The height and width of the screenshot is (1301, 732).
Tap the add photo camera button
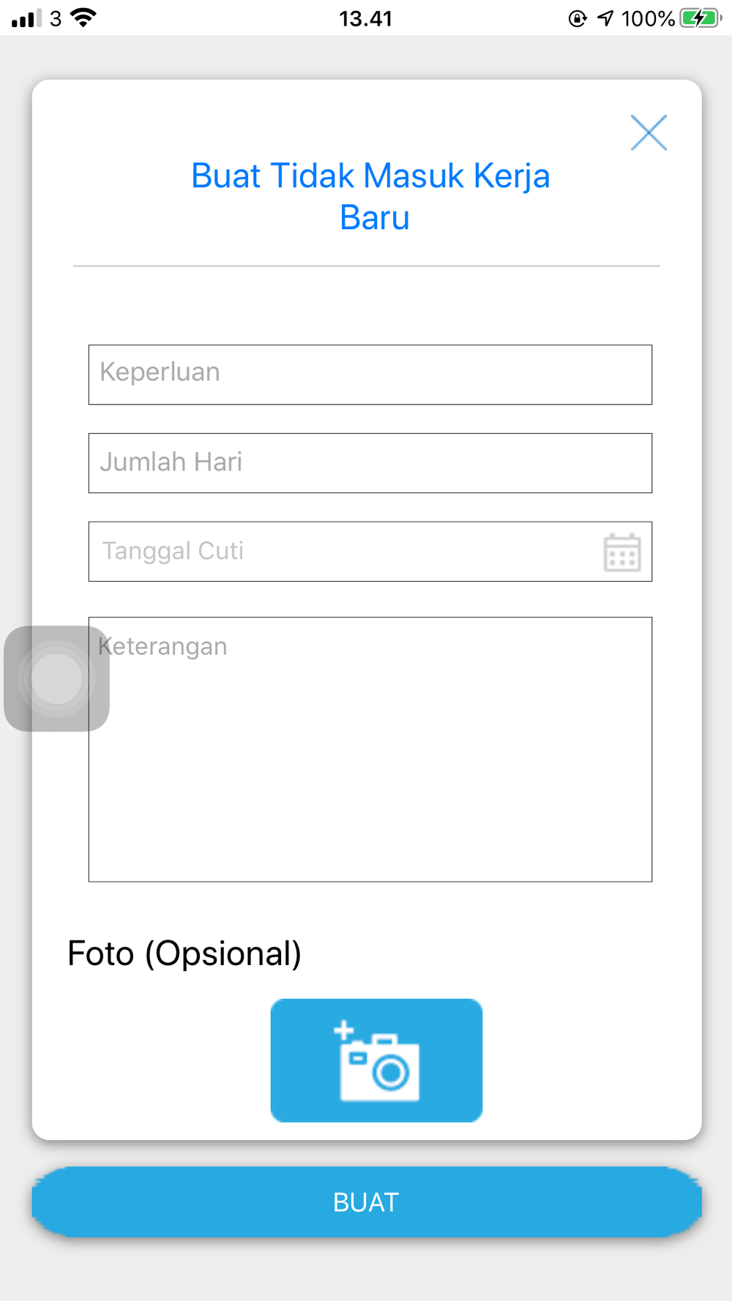point(376,1060)
